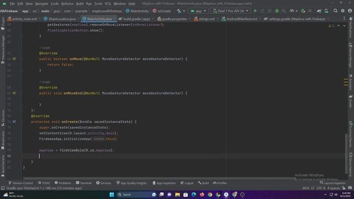This screenshot has height=199, width=354.
Task: Open the Structure tool window in the left sidebar
Action: tap(3, 118)
